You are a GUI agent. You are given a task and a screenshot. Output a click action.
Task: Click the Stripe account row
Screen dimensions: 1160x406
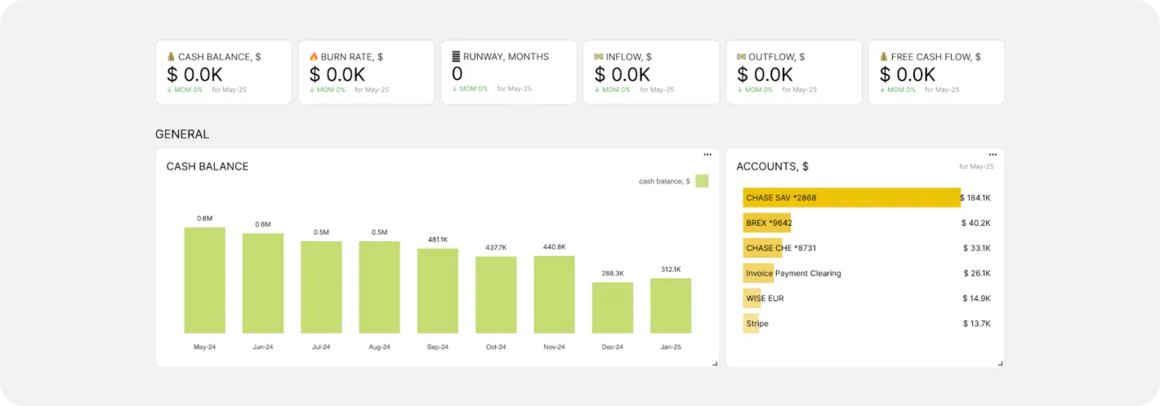pos(867,324)
